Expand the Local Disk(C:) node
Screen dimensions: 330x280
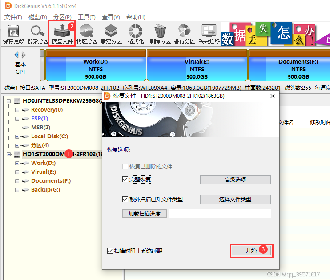pyautogui.click(x=17, y=136)
